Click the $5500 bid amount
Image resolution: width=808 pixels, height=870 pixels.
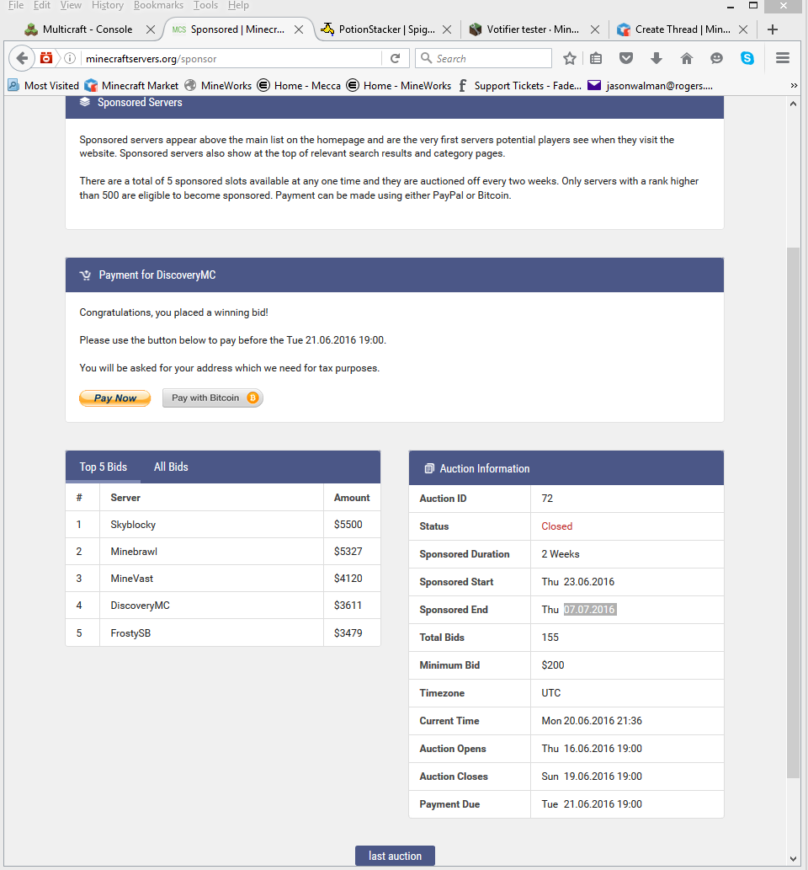(348, 525)
